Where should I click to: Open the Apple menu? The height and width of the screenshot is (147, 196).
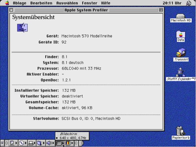click(x=7, y=3)
